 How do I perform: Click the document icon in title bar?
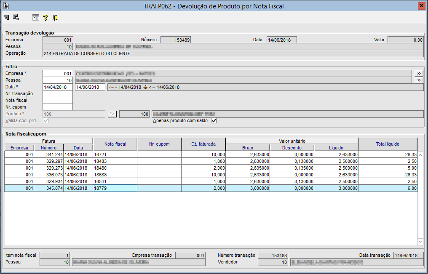(5, 6)
